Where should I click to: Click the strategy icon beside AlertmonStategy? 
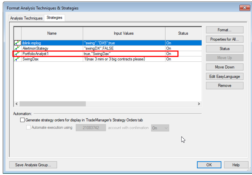point(17,48)
